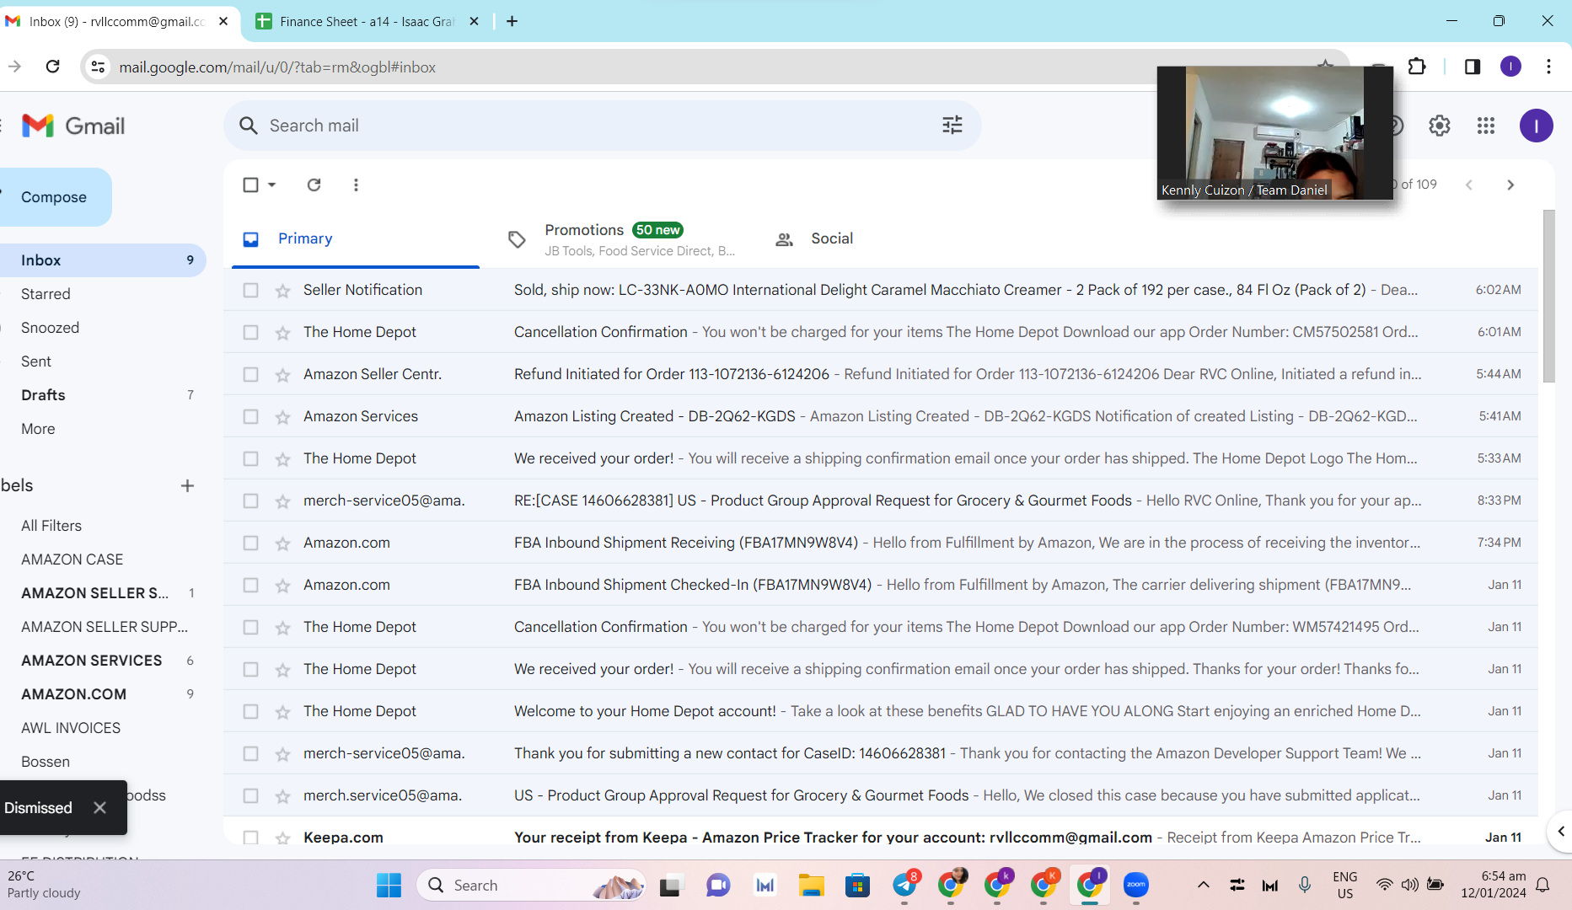Star the Amazon Seller Central refund email

pos(282,374)
